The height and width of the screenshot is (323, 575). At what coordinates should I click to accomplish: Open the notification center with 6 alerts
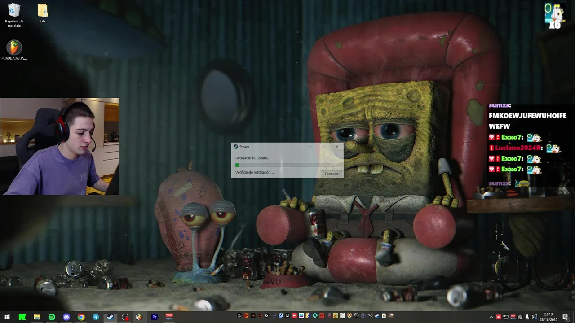(x=566, y=317)
